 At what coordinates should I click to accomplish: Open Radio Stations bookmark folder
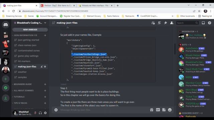point(111,16)
